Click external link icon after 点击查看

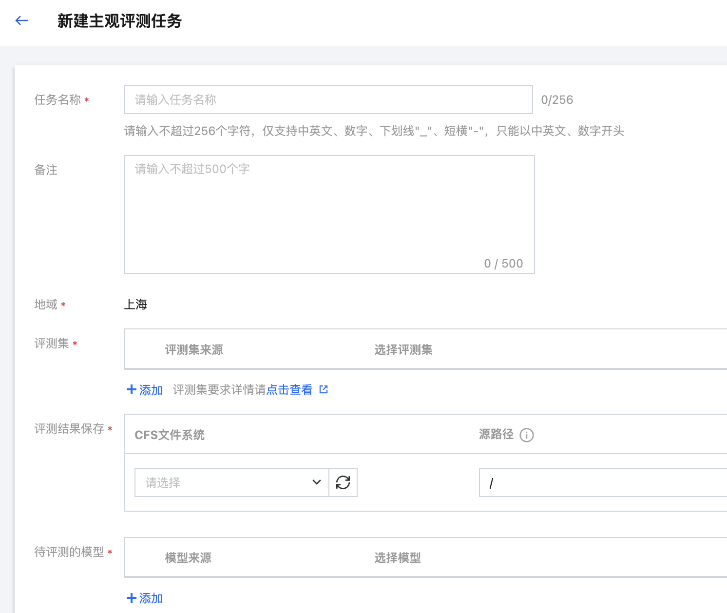[x=324, y=389]
